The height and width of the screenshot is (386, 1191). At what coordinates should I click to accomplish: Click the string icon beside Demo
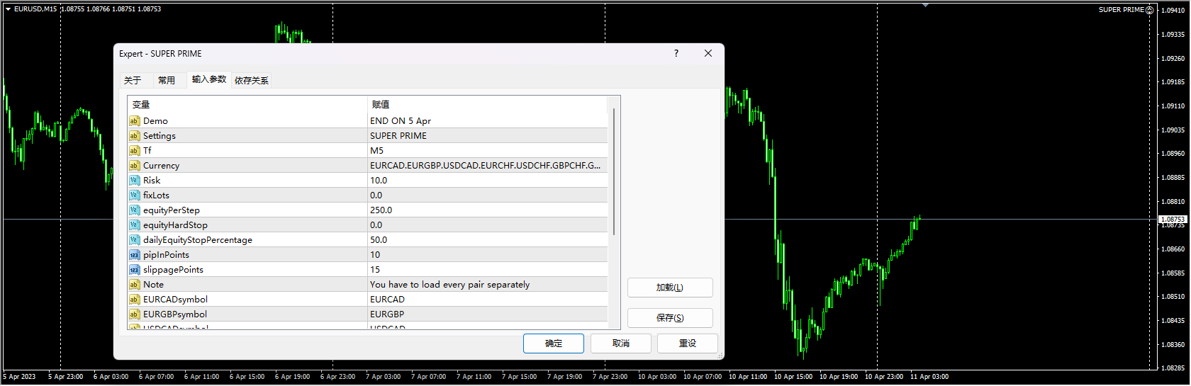(x=134, y=121)
